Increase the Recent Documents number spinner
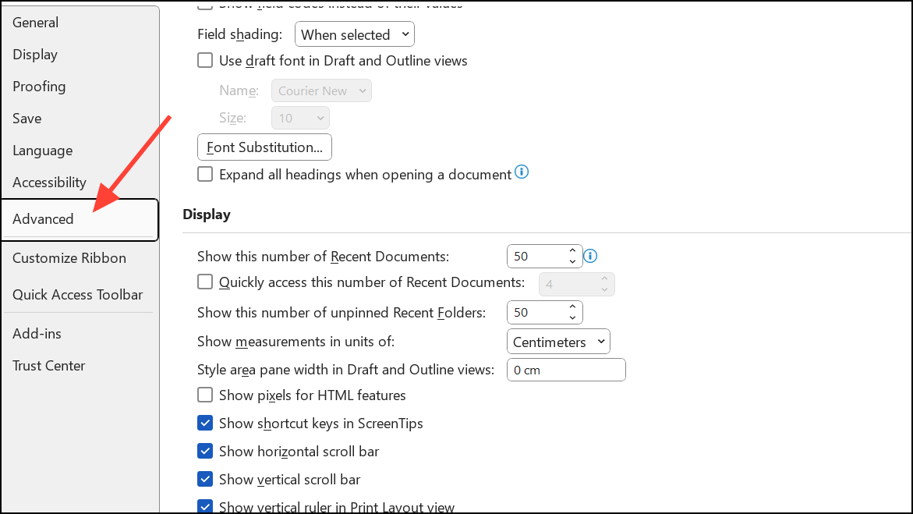This screenshot has width=913, height=514. coord(572,251)
